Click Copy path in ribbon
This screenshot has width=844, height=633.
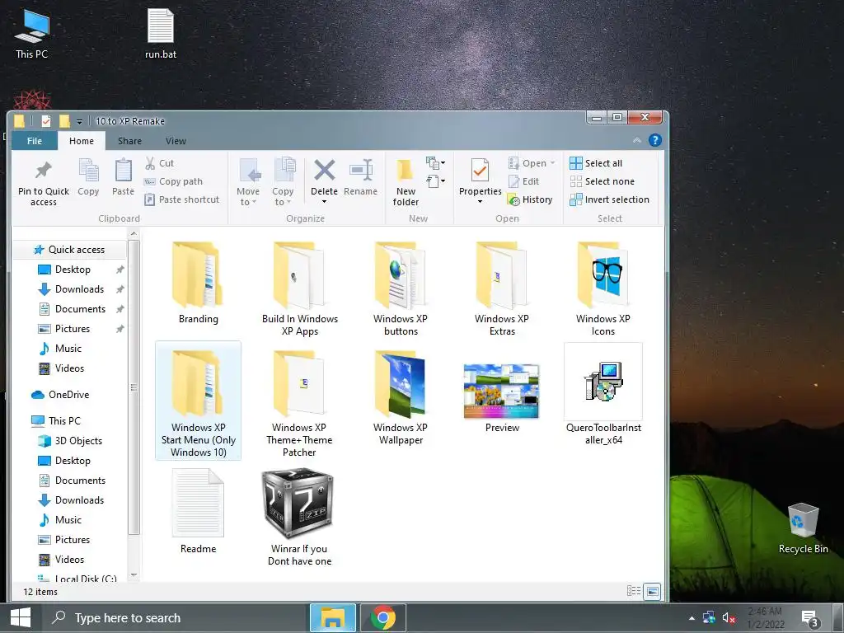click(x=173, y=181)
